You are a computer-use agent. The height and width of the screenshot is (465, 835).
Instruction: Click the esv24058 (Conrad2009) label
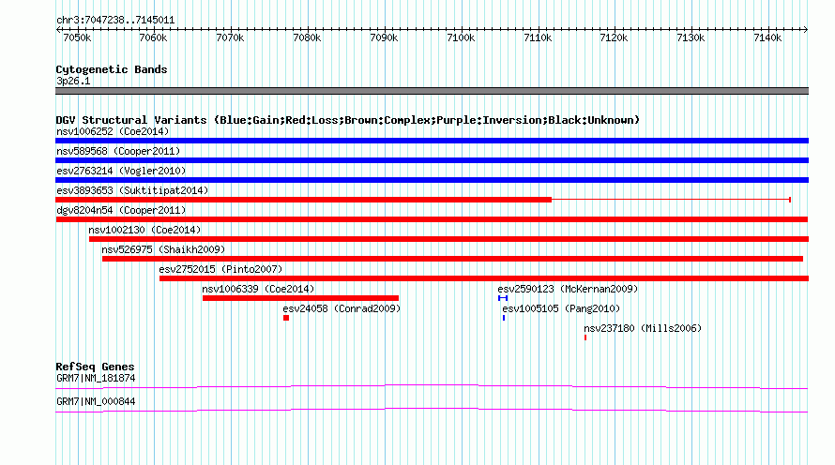pyautogui.click(x=342, y=308)
